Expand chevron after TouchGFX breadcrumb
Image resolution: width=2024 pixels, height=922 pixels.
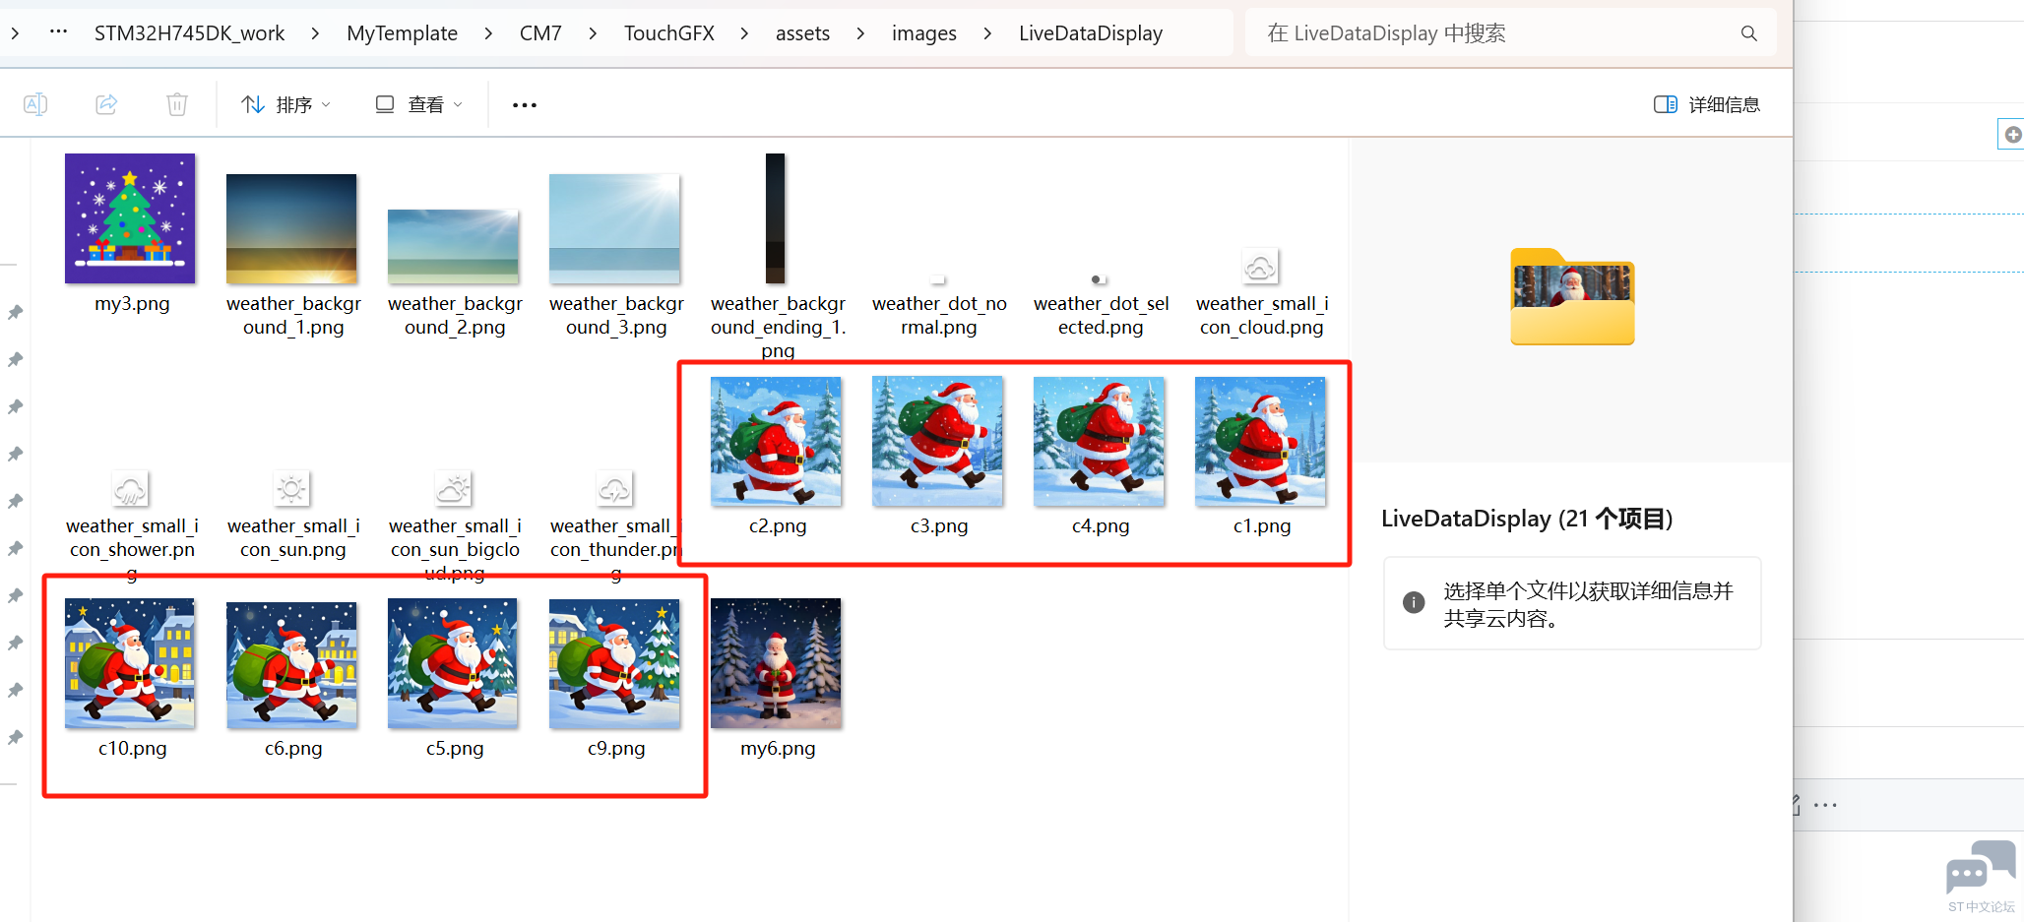[x=744, y=33]
